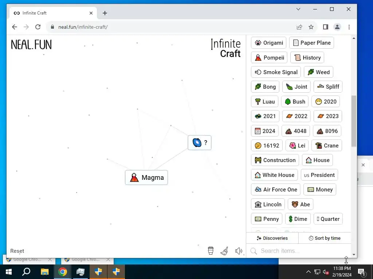The width and height of the screenshot is (373, 279).
Task: Choose the Penny item
Action: pyautogui.click(x=266, y=219)
